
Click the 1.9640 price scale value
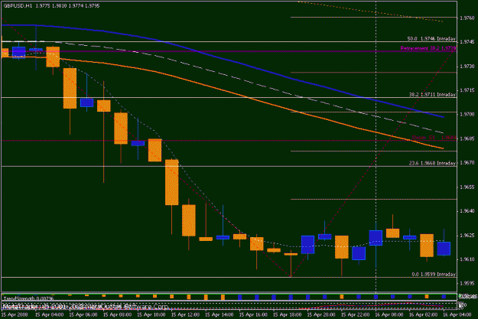[467, 211]
